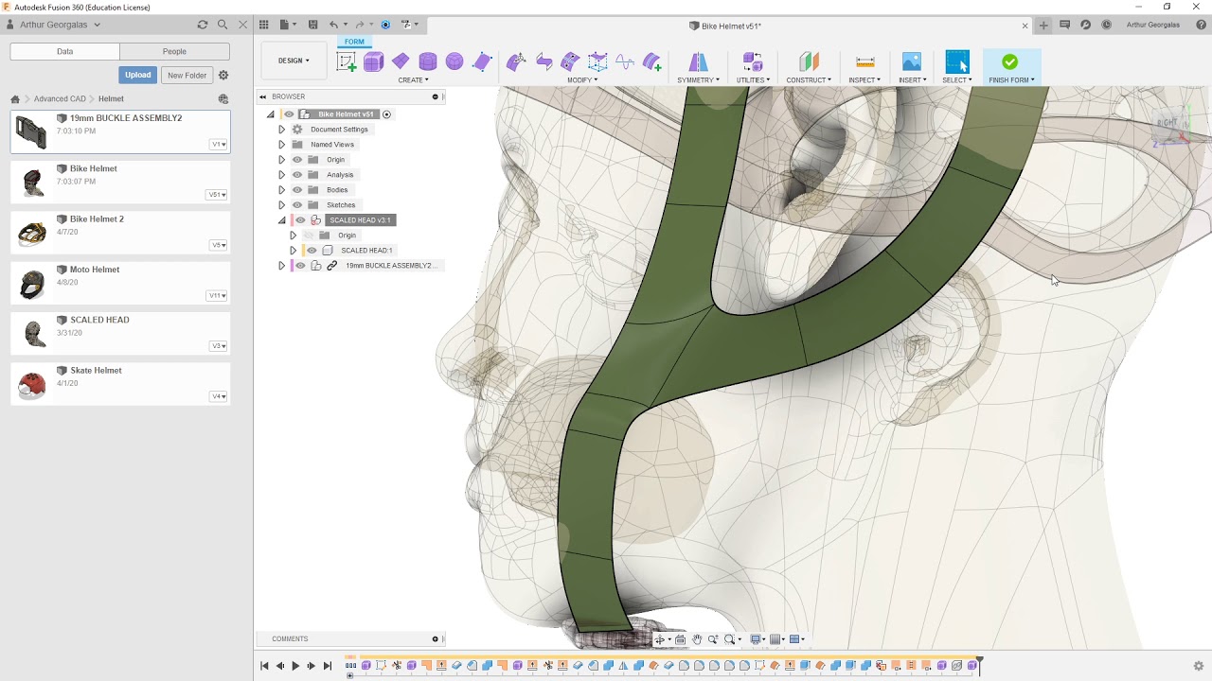
Task: Expand the Sketches folder
Action: tap(281, 205)
